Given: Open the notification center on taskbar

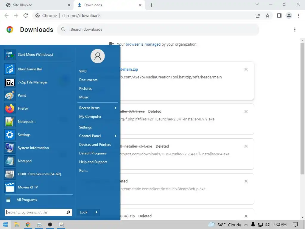Looking at the screenshot, I should coord(295,225).
